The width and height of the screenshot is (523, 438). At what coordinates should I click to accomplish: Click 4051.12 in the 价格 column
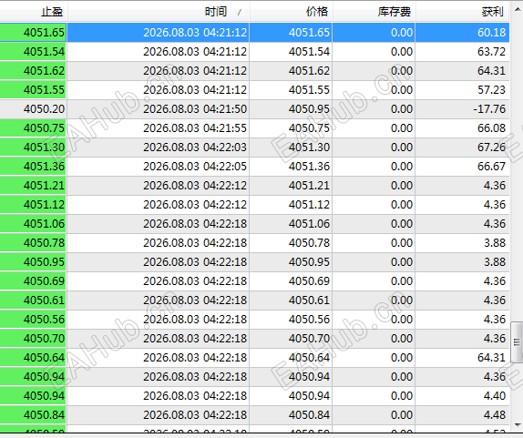click(309, 204)
